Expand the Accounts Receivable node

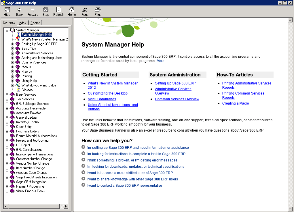tap(7, 108)
